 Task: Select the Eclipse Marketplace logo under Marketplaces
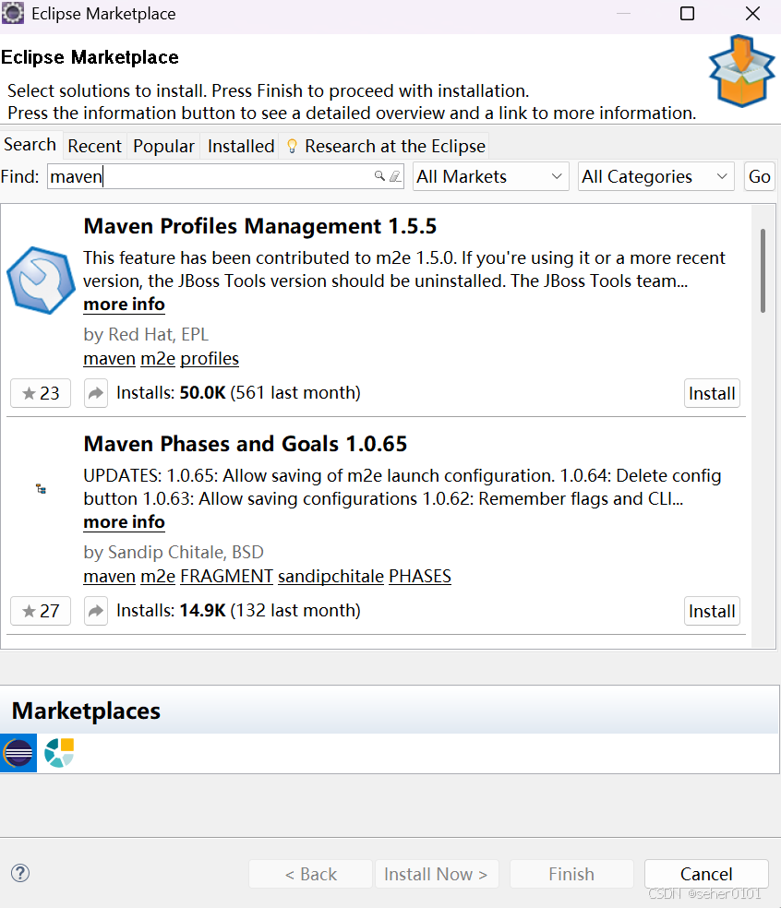18,753
